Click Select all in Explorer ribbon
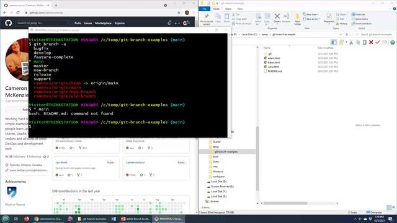This screenshot has width=397, height=223. 359,14
